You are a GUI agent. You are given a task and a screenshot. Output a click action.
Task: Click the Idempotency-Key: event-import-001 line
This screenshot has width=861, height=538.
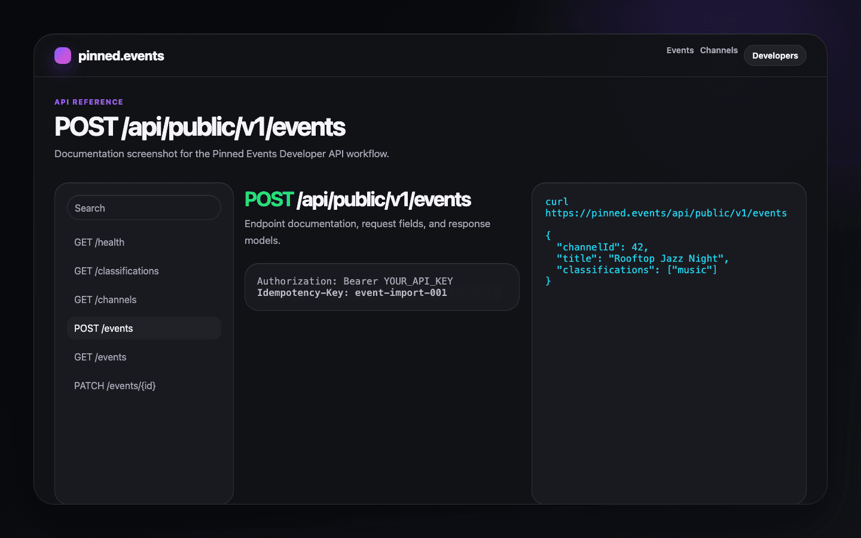[x=352, y=292]
